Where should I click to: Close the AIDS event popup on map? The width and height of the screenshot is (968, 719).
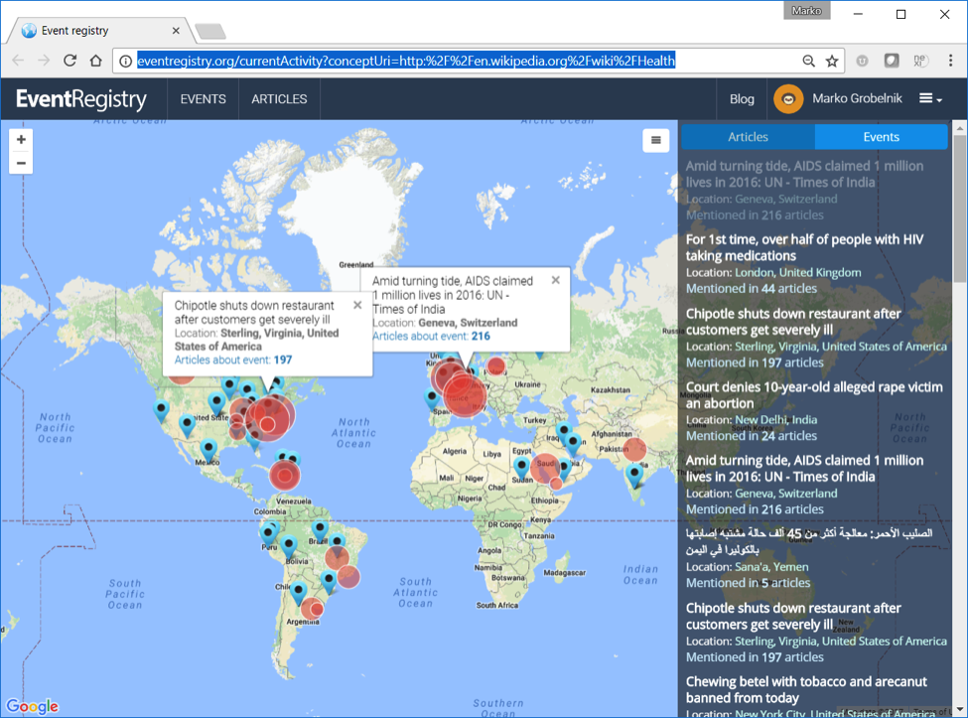pyautogui.click(x=556, y=280)
